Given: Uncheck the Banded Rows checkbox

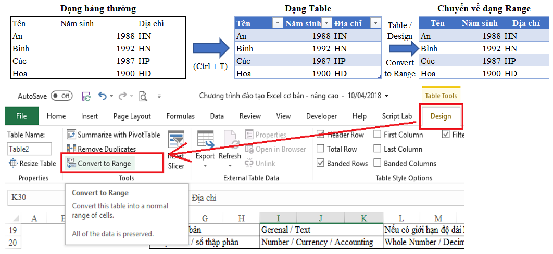Looking at the screenshot, I should (x=320, y=163).
